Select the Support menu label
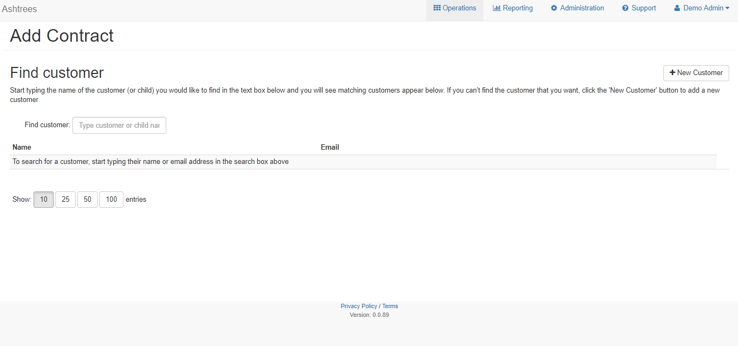Image resolution: width=738 pixels, height=346 pixels. click(644, 8)
